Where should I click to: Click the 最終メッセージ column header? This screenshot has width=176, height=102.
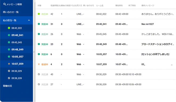coord(148,6)
